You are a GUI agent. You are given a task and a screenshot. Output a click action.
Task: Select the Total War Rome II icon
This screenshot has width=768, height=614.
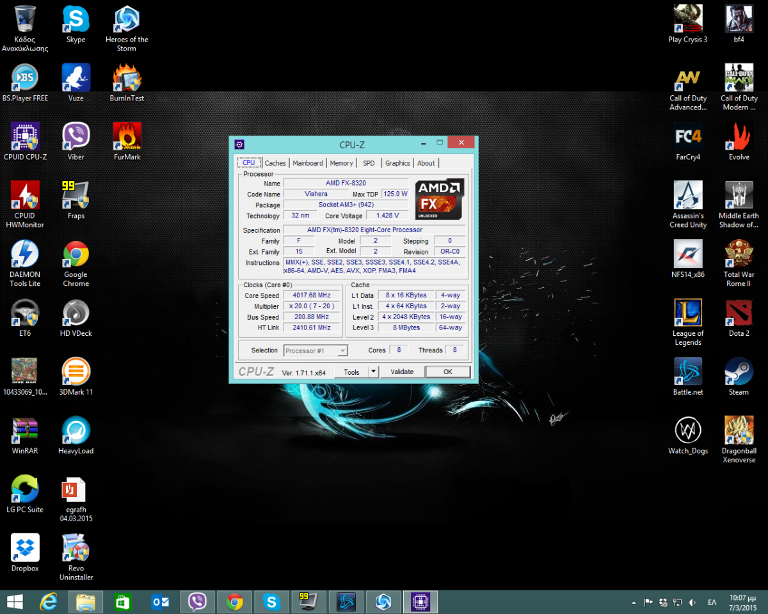[x=739, y=264]
